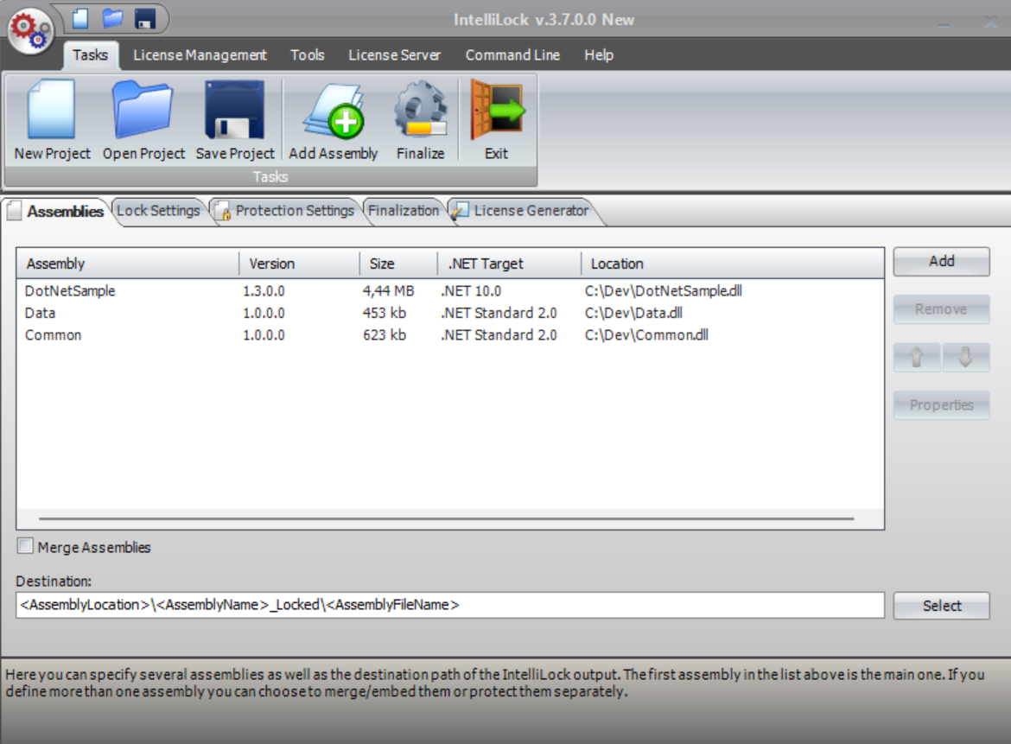Click the quick-access save floppy icon
Screen dimensions: 1011x744
click(145, 19)
